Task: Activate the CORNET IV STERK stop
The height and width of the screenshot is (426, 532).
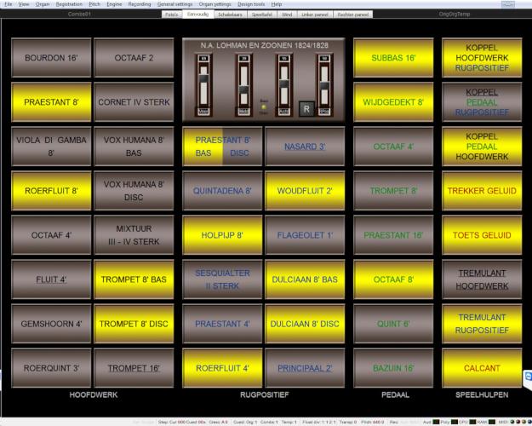Action: click(134, 102)
